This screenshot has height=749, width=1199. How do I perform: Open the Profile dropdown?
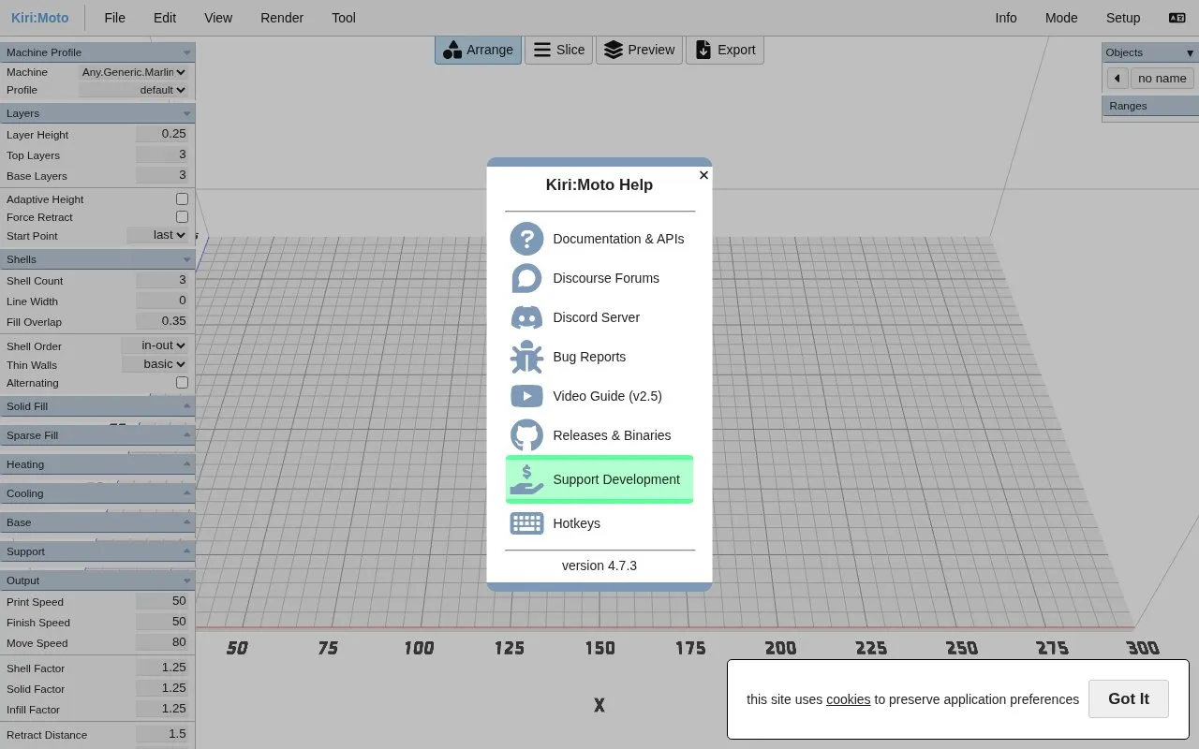134,90
